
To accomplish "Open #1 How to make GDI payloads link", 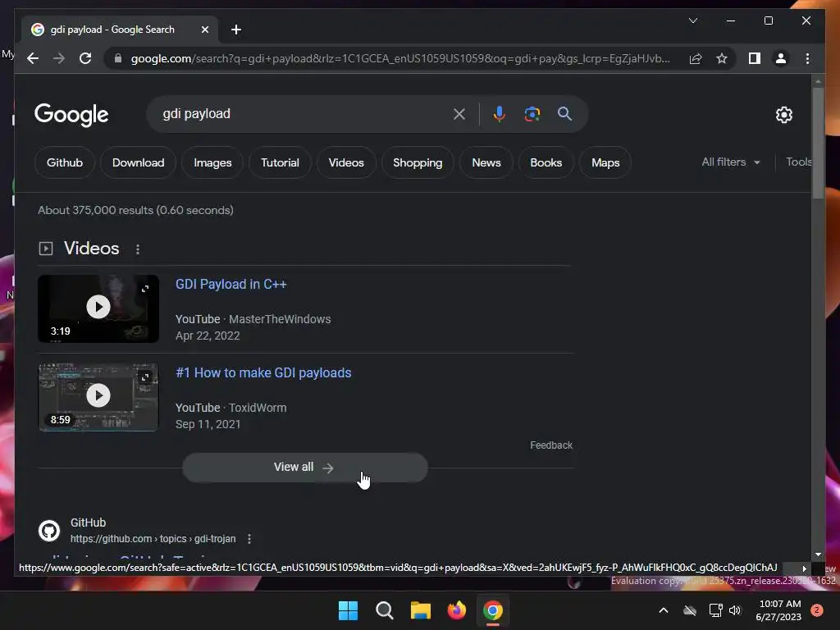I will click(263, 373).
